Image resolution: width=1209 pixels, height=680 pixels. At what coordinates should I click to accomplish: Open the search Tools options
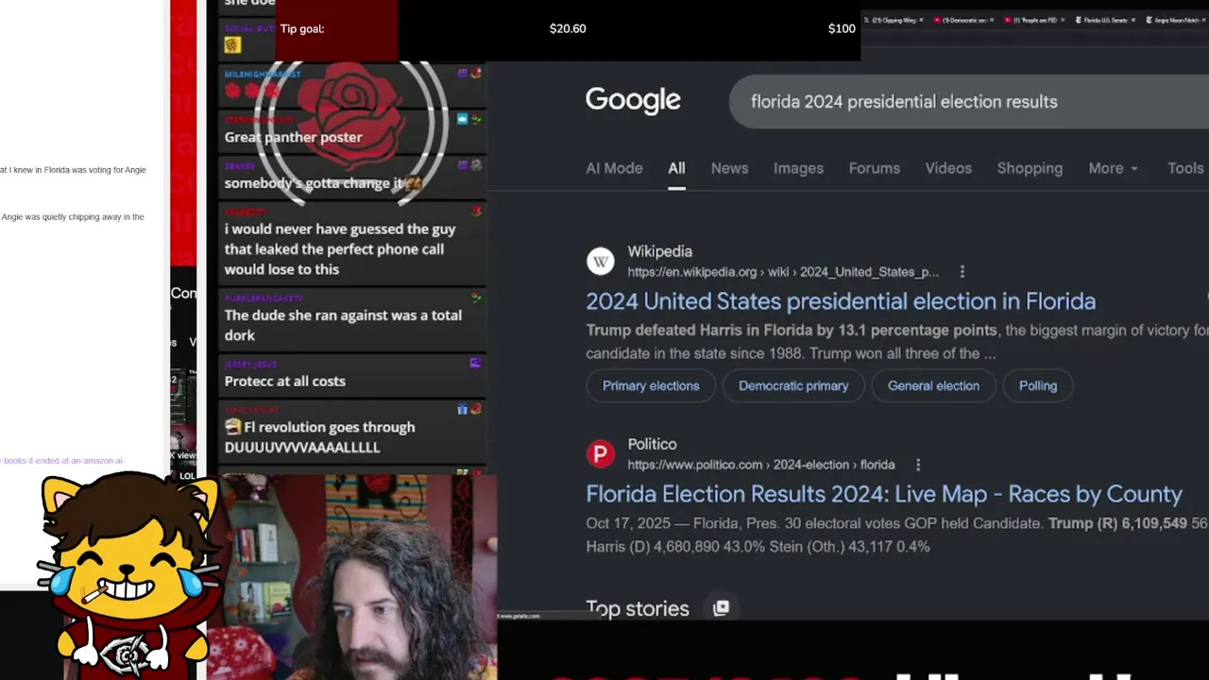tap(1185, 168)
